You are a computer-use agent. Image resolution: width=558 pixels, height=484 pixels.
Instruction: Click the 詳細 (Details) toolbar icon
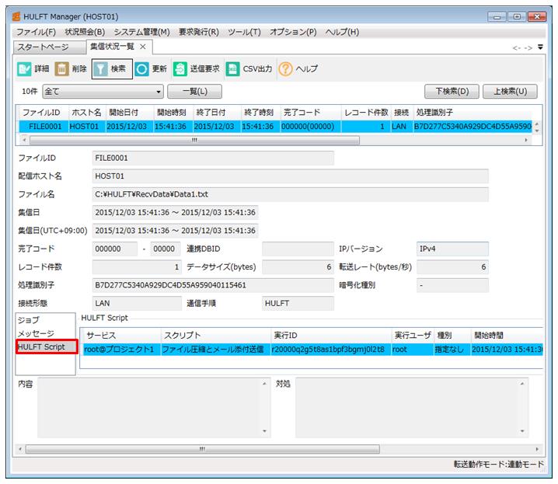tap(24, 69)
